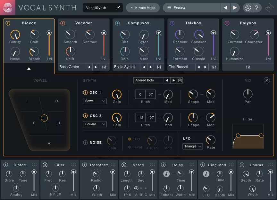Screen dimensions: 277x200
Task: Click the LFO Rate knob
Action: click(x=211, y=140)
